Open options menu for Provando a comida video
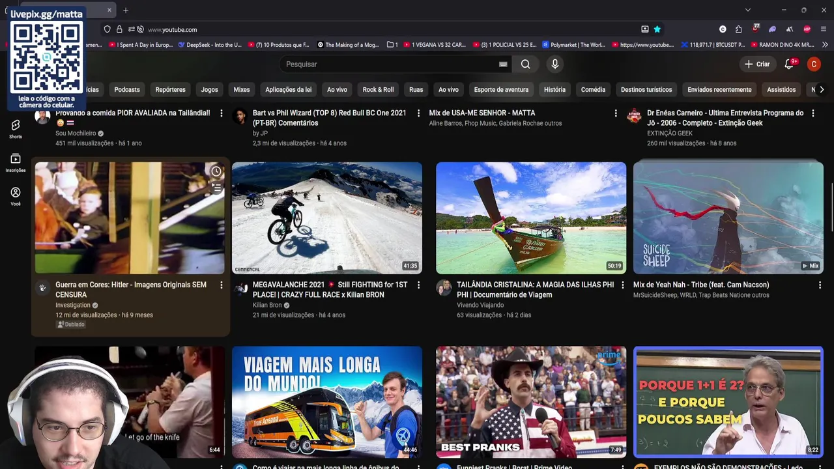 (222, 113)
